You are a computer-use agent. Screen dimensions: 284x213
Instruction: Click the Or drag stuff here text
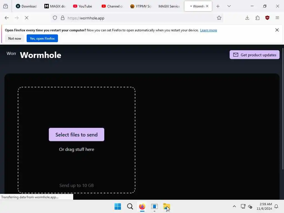tap(77, 149)
